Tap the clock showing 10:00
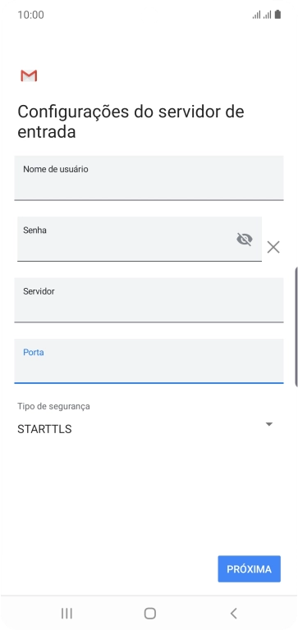The width and height of the screenshot is (298, 630). [31, 16]
